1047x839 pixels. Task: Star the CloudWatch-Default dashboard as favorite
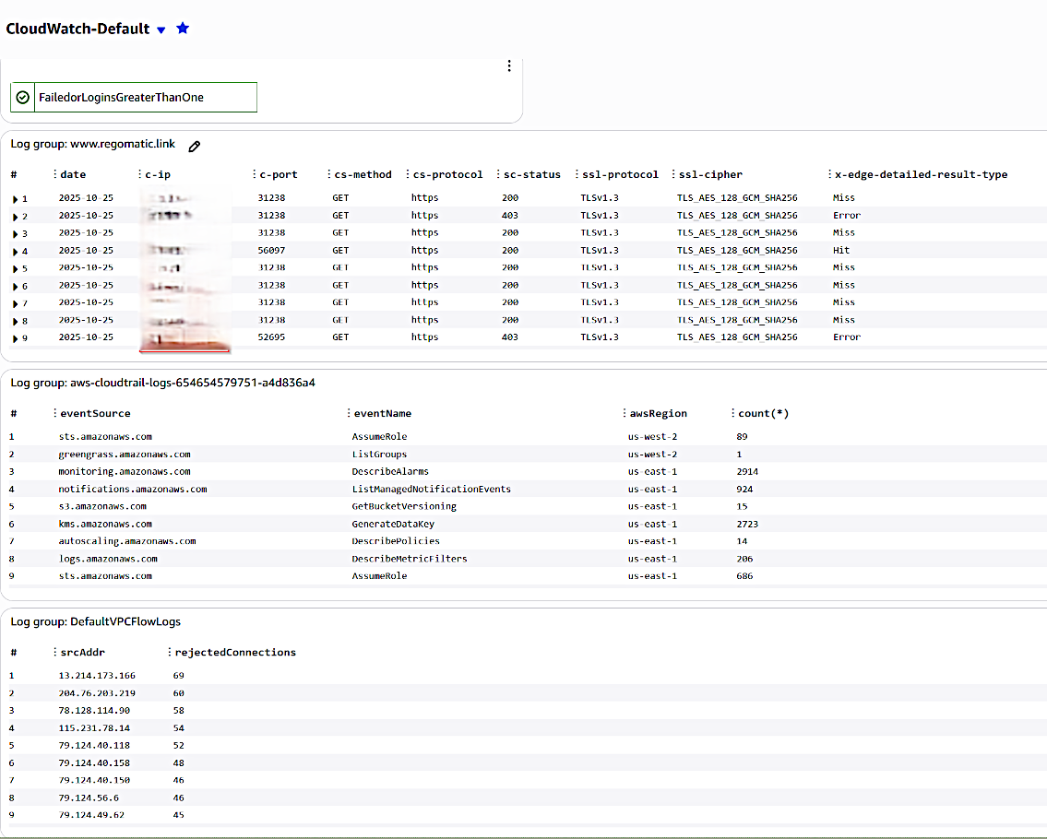183,29
